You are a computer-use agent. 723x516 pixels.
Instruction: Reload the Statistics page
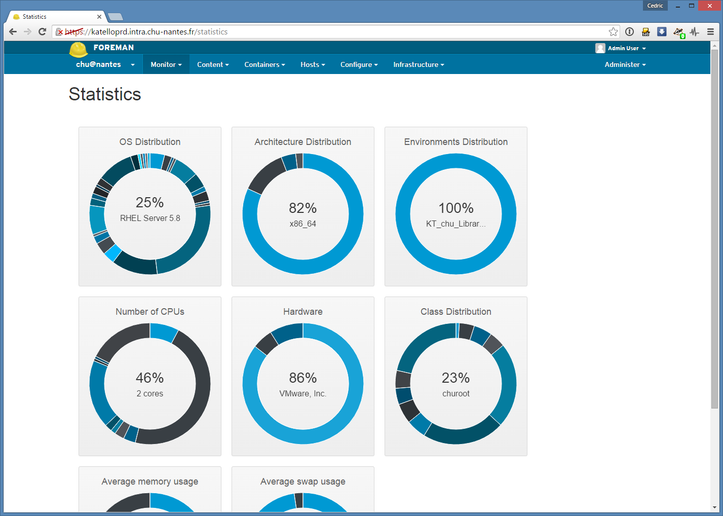coord(43,32)
